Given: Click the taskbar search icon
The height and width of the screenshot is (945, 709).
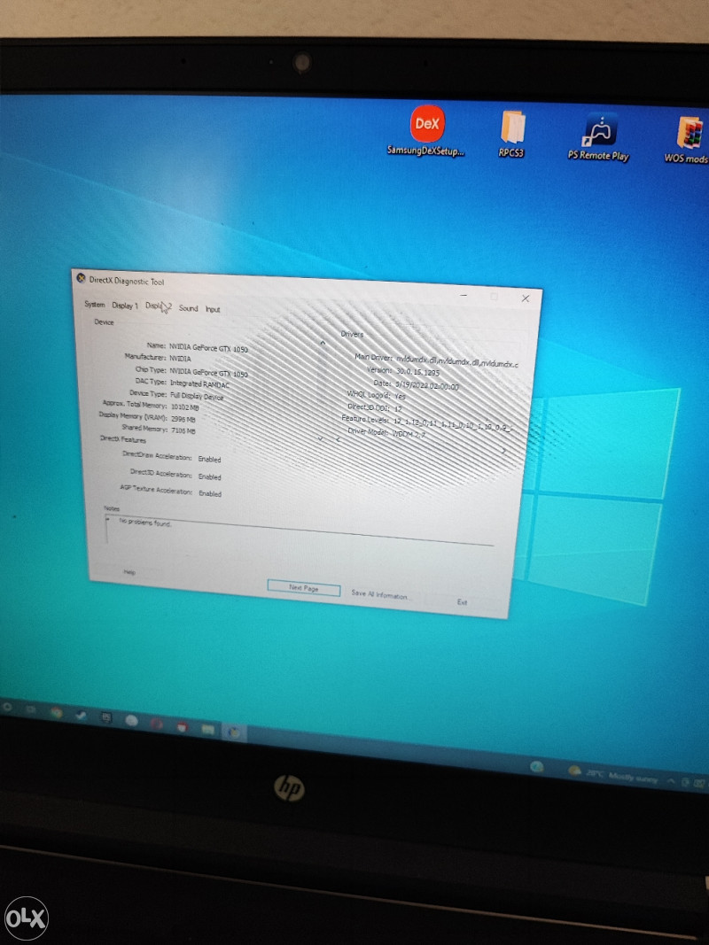Looking at the screenshot, I should tap(8, 707).
